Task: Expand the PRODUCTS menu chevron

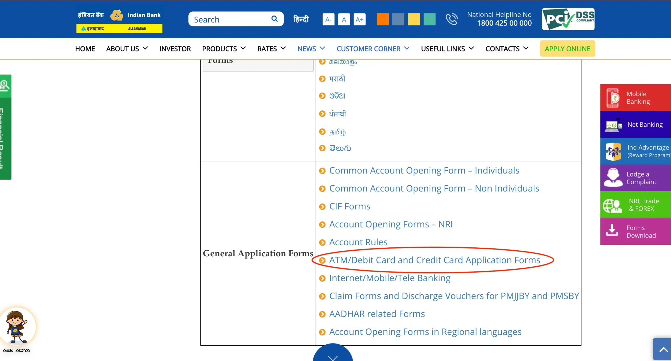Action: (243, 49)
